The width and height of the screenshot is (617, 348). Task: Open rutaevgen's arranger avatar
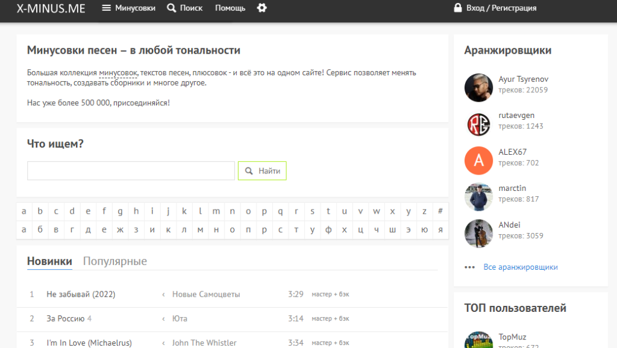click(x=478, y=124)
